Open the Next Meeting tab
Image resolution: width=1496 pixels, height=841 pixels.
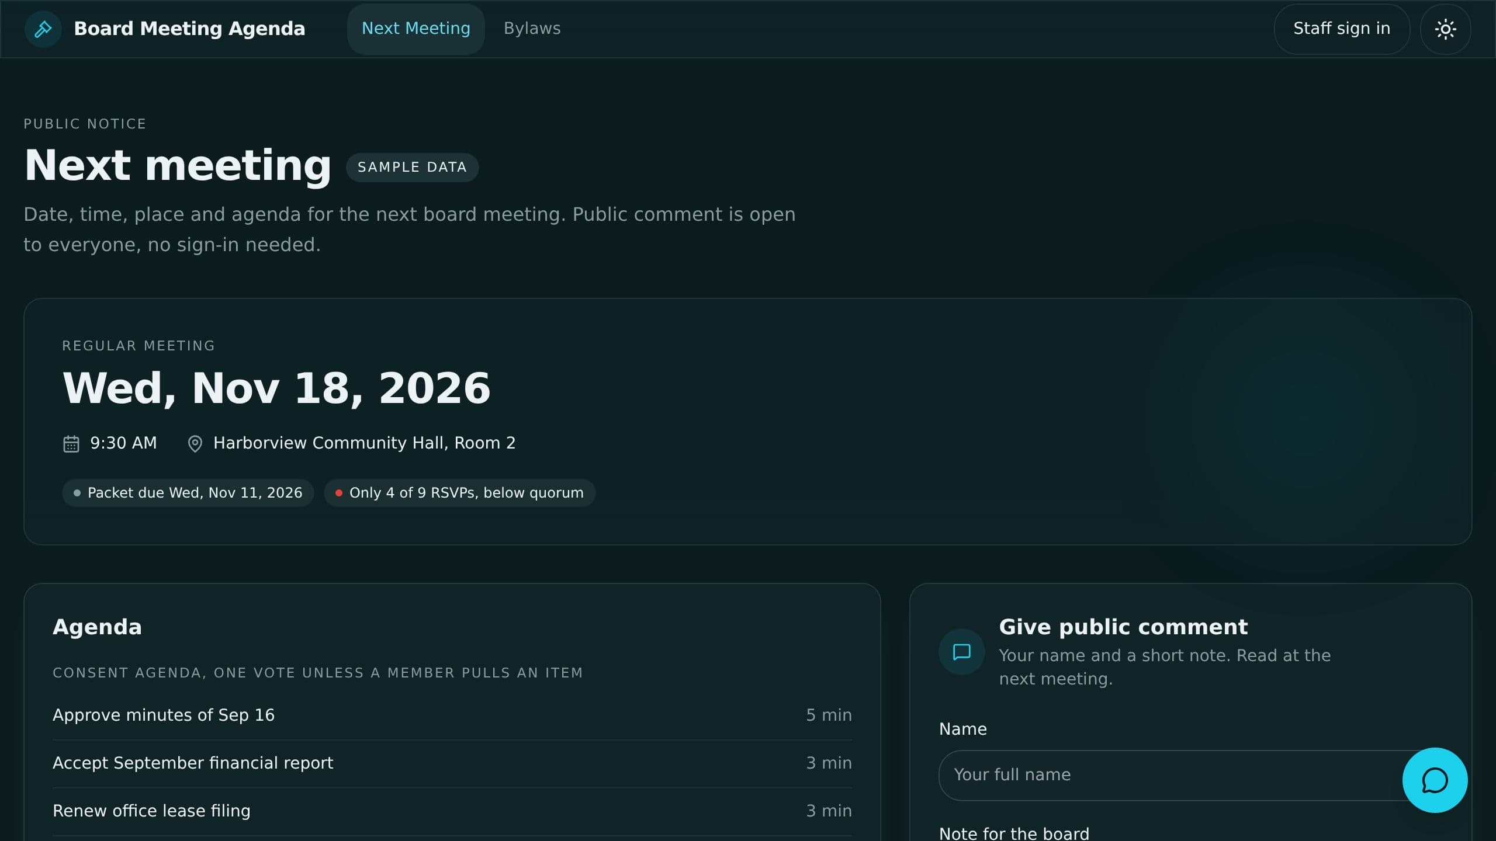[415, 29]
